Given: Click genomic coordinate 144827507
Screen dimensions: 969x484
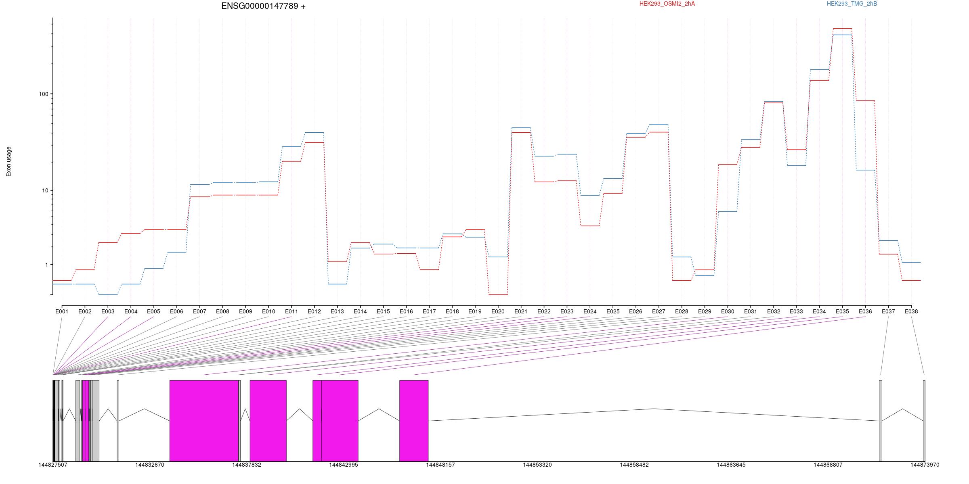Looking at the screenshot, I should pyautogui.click(x=53, y=465).
